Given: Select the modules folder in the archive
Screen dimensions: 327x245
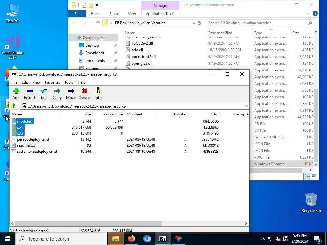Looking at the screenshot, I should click(x=24, y=121).
